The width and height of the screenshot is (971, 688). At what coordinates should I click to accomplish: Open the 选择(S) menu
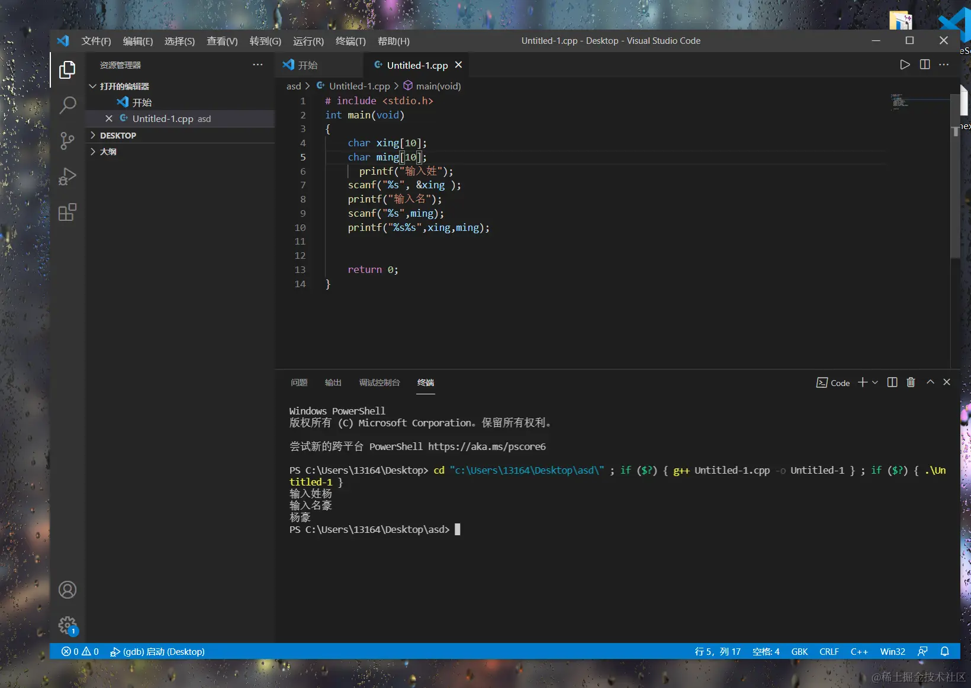179,41
